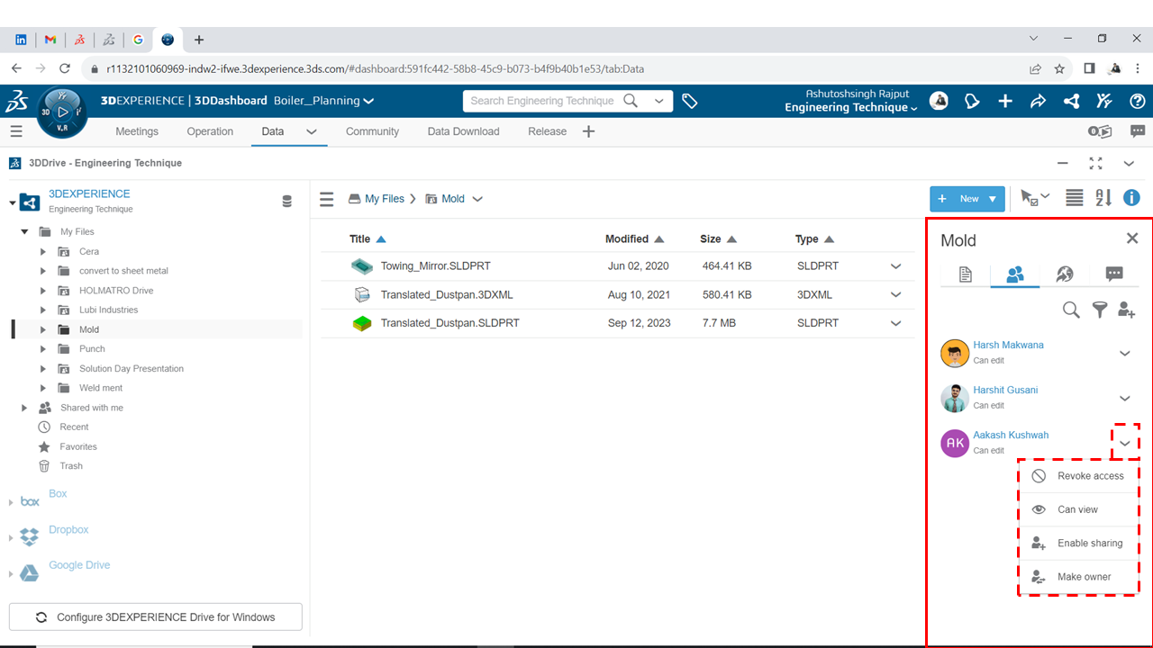Expand actions for Towing_Mirror.SLDPRT
Viewport: 1153px width, 648px height.
pyautogui.click(x=896, y=266)
